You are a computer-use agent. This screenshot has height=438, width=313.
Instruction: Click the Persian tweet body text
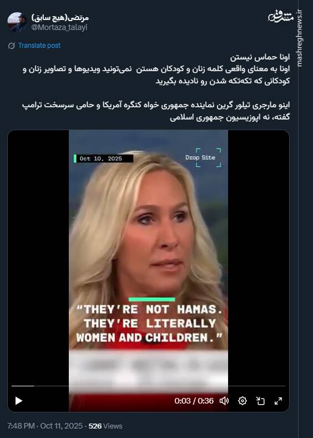(156, 87)
